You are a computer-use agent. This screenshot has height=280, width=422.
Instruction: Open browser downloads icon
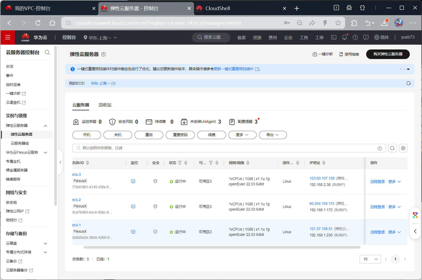tap(385, 23)
